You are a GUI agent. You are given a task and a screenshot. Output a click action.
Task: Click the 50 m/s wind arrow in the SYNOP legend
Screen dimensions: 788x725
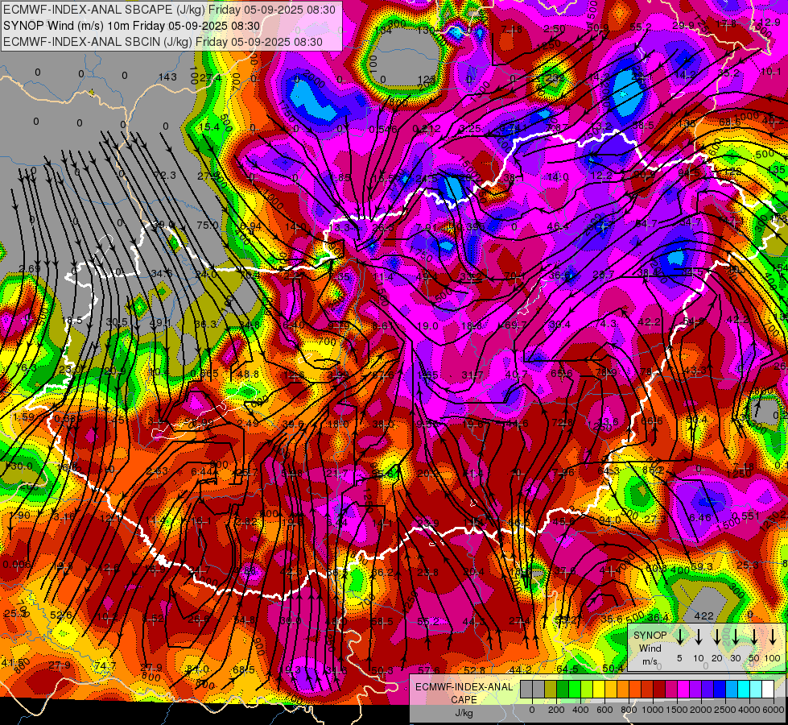754,636
